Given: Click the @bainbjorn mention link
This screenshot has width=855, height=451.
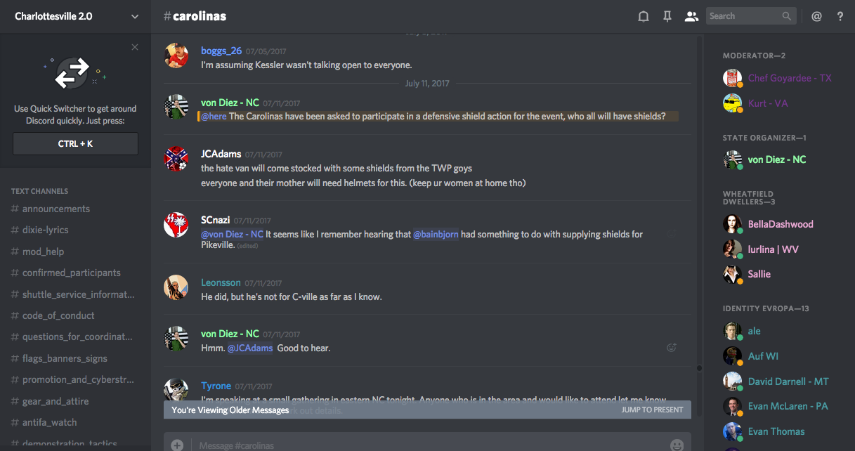Looking at the screenshot, I should 436,234.
